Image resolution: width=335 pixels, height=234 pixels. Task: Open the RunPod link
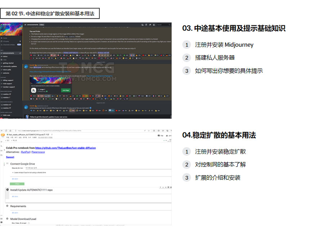click(26, 152)
